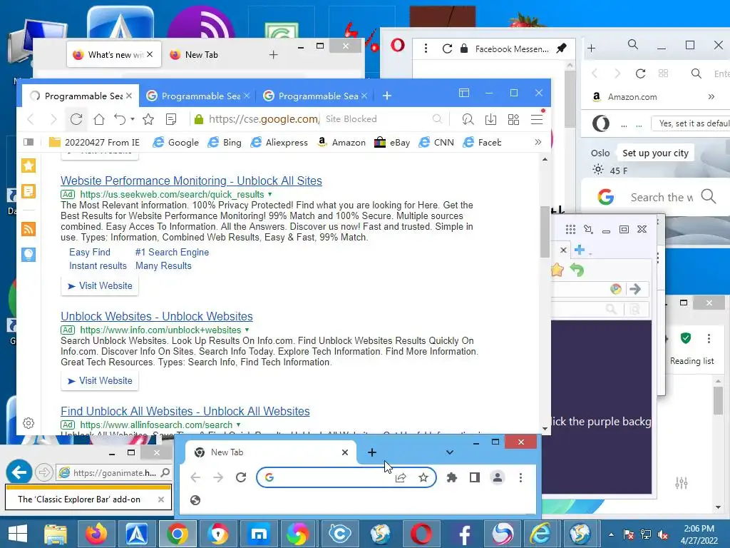Go to home page in Maxthon toolbar

click(98, 119)
